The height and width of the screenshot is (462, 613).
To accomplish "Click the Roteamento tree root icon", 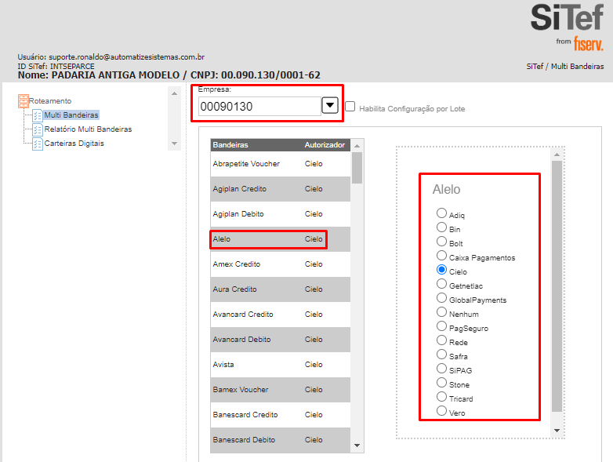I will 24,101.
